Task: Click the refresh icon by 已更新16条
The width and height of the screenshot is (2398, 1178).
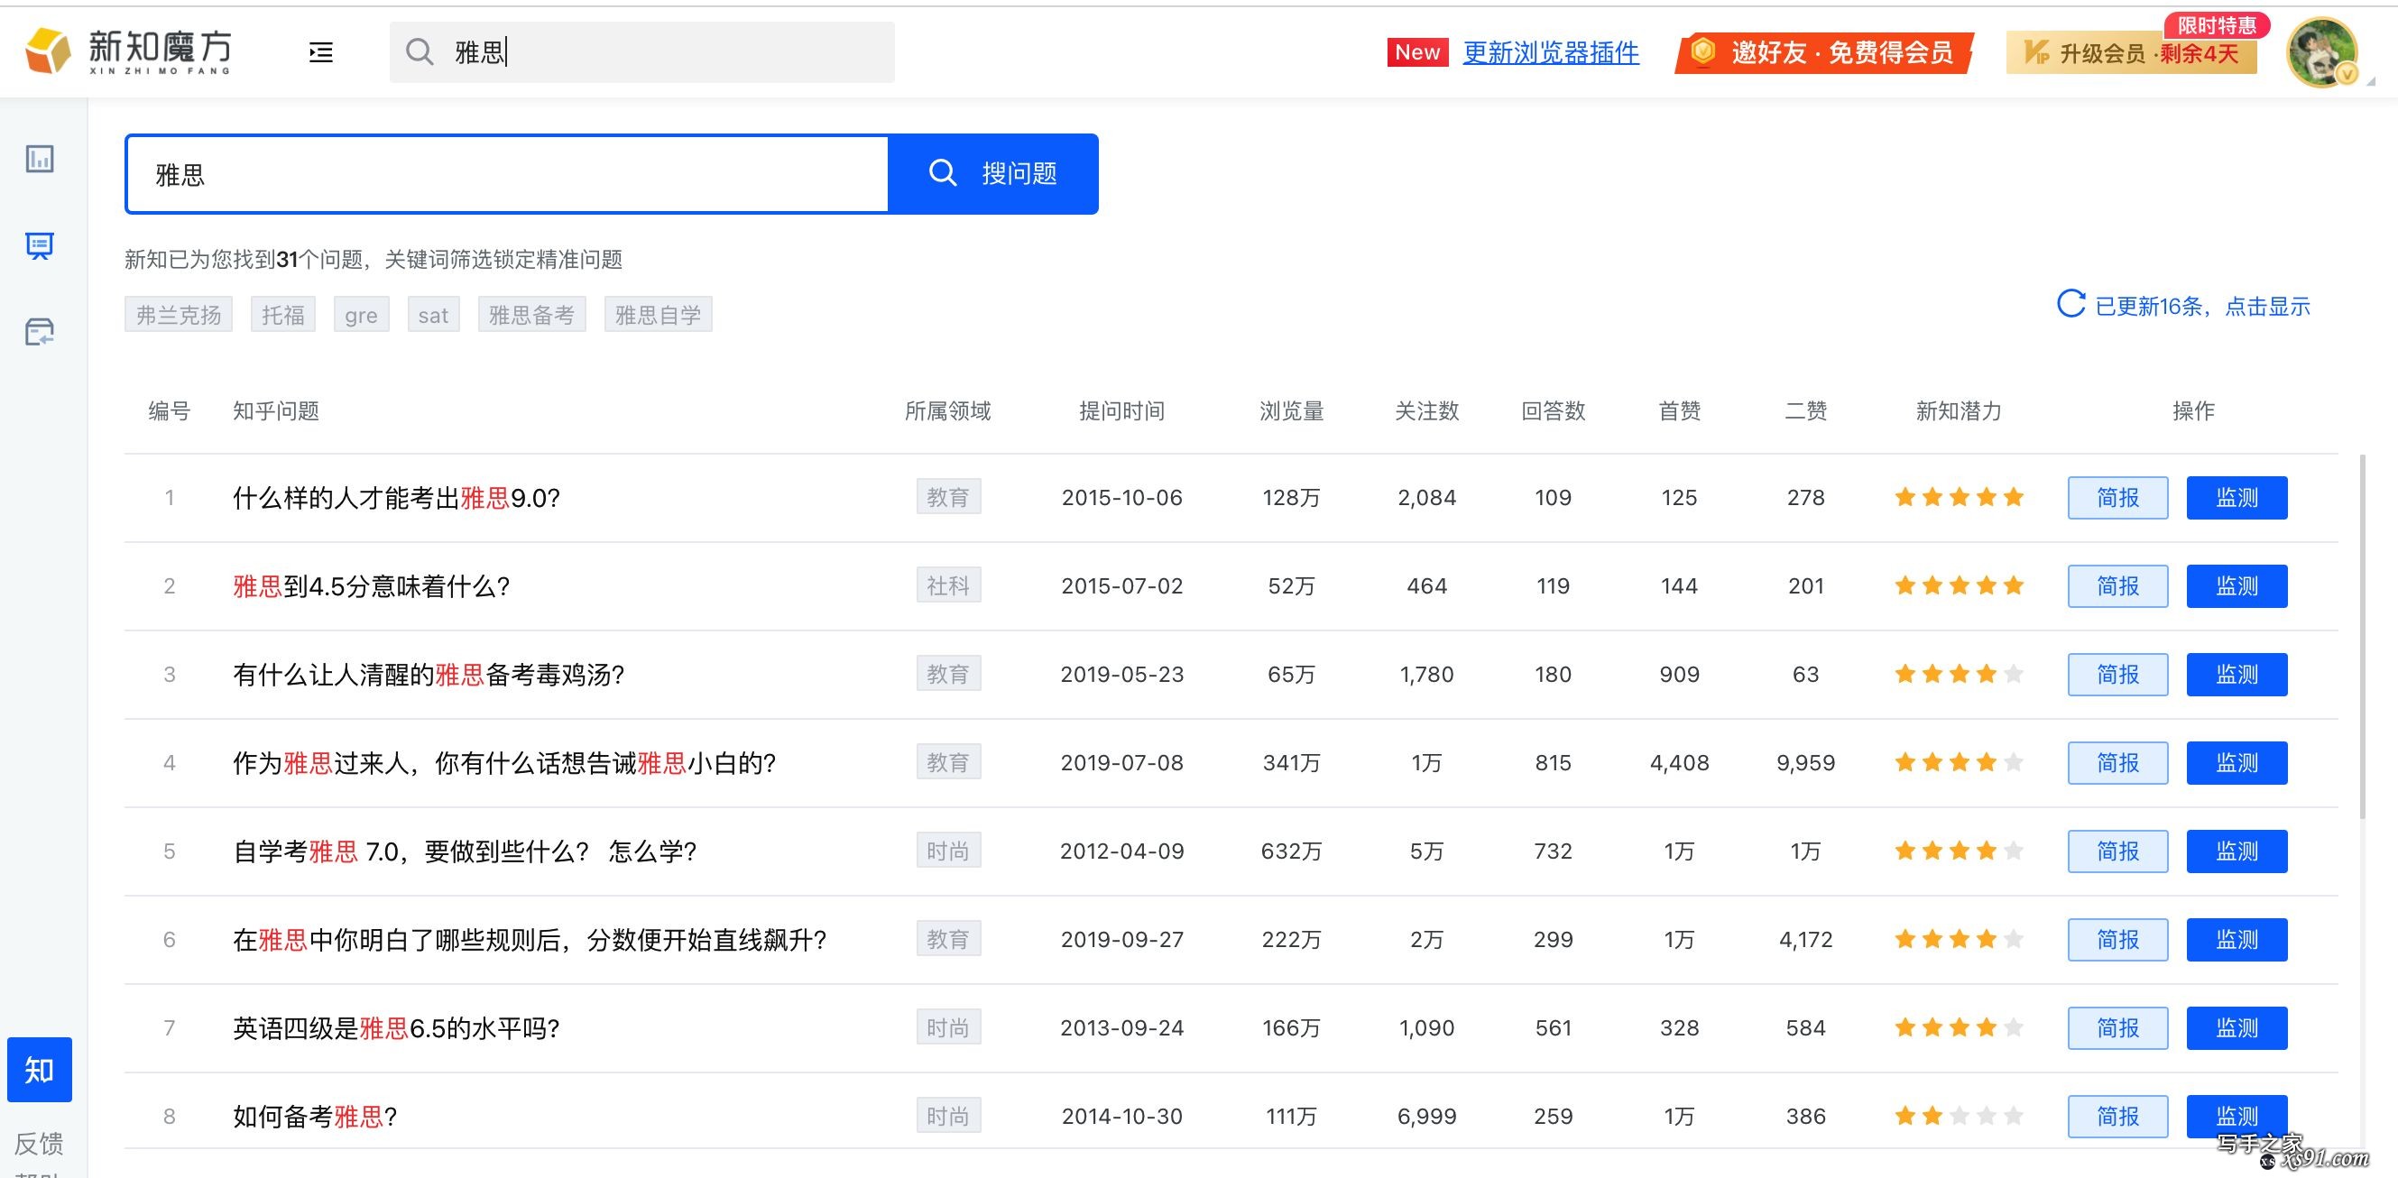Action: (x=2071, y=304)
